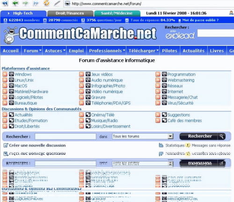Open the Livres menu item
Viewport: 234px width, 202px height.
217,50
